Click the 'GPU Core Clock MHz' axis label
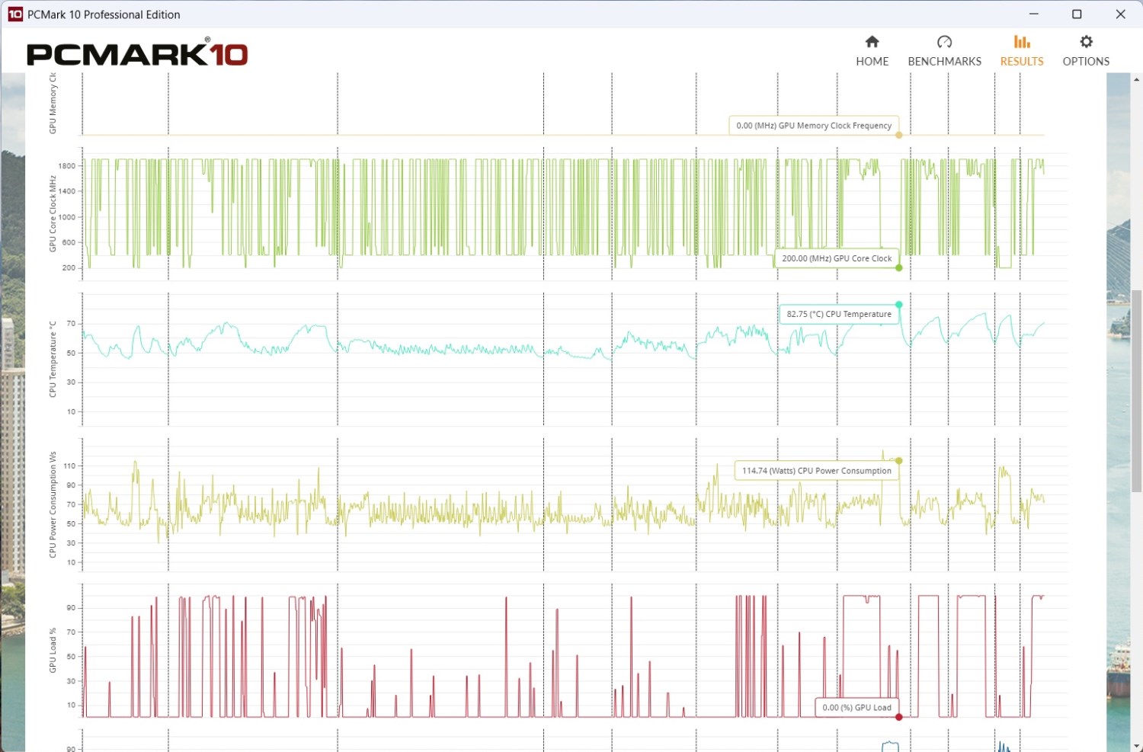 click(53, 213)
